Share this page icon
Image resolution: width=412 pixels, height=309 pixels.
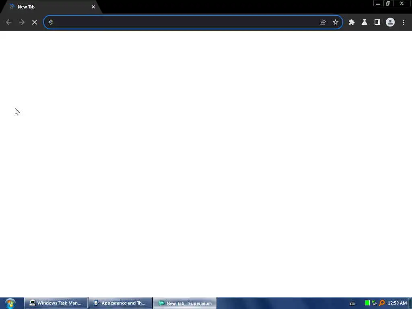point(323,23)
